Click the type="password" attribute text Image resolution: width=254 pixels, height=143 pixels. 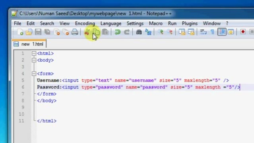coord(102,87)
